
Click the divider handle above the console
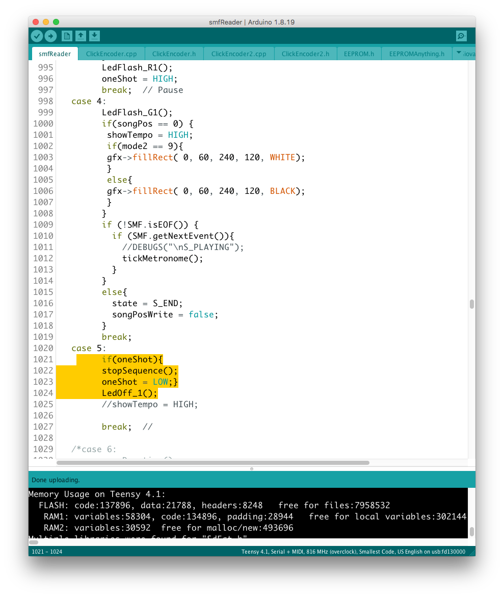coord(252,468)
